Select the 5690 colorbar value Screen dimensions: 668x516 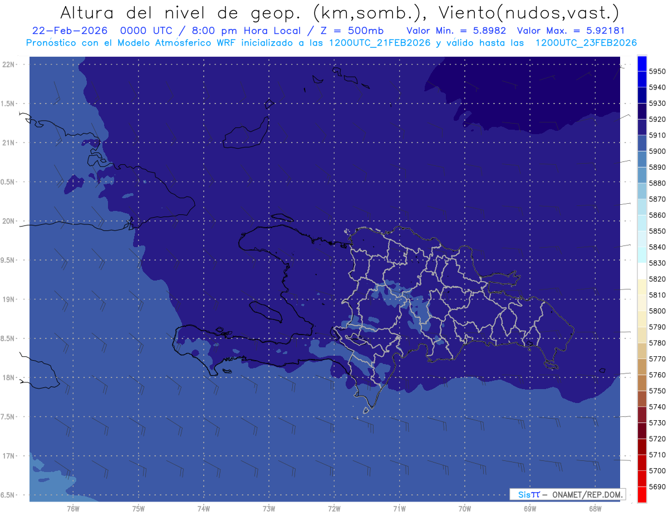tap(657, 487)
